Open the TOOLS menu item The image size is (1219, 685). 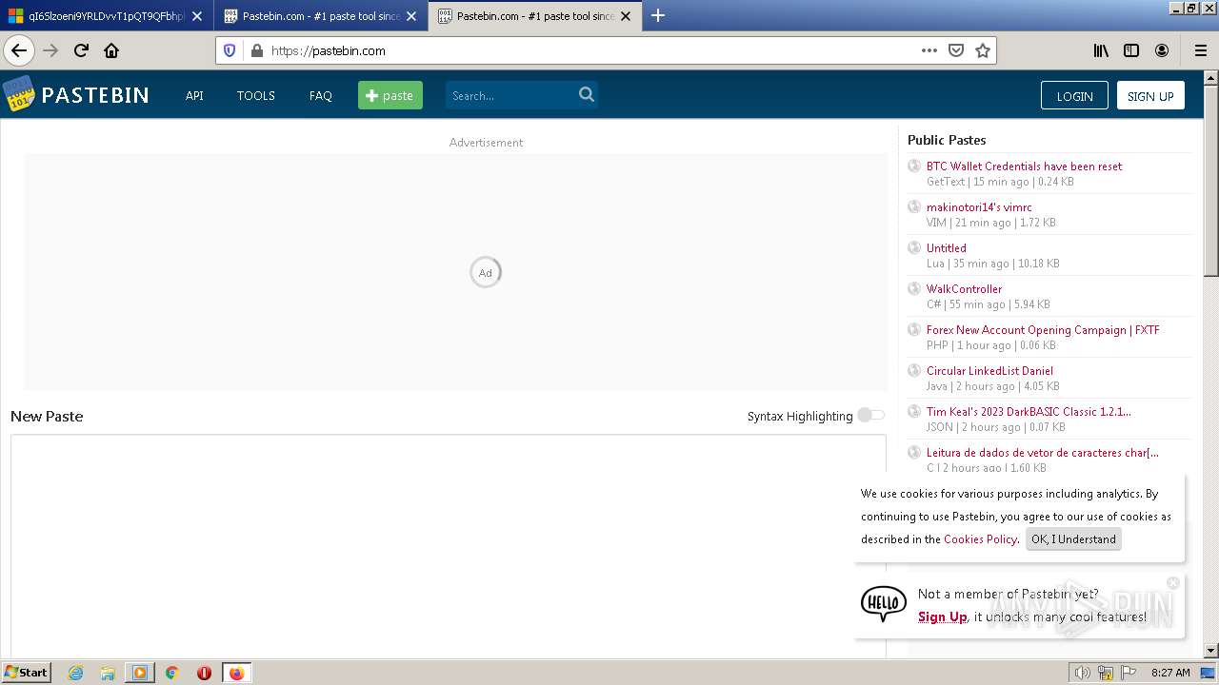[x=256, y=95]
